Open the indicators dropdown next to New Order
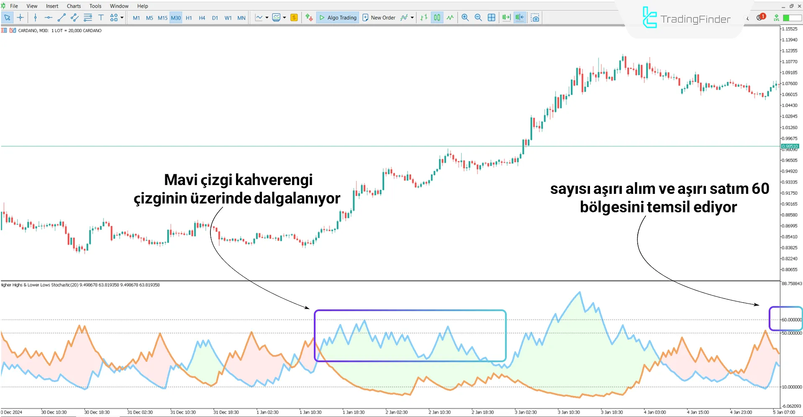 412,17
